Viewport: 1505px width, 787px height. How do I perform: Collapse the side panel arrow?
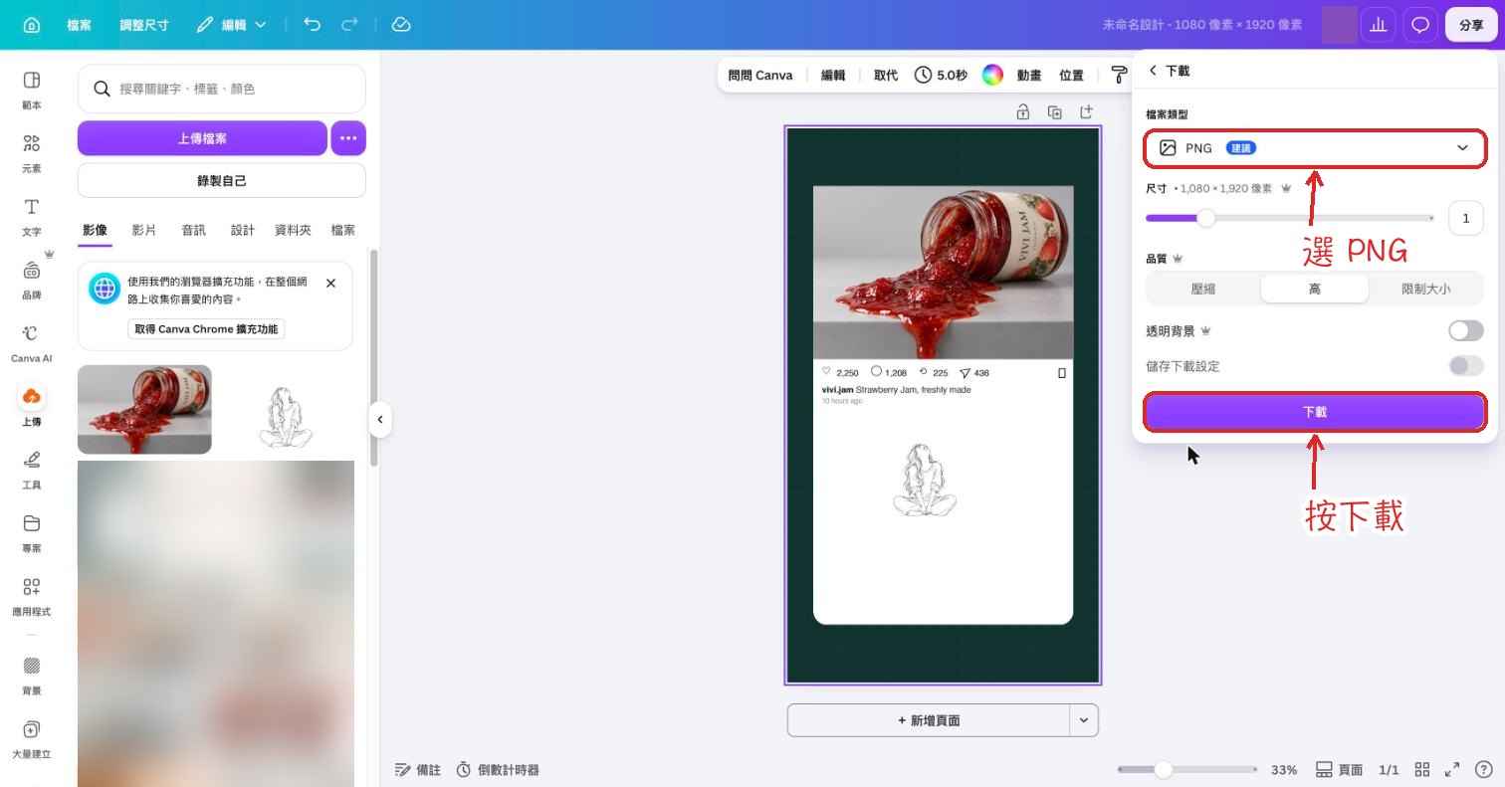(x=379, y=419)
